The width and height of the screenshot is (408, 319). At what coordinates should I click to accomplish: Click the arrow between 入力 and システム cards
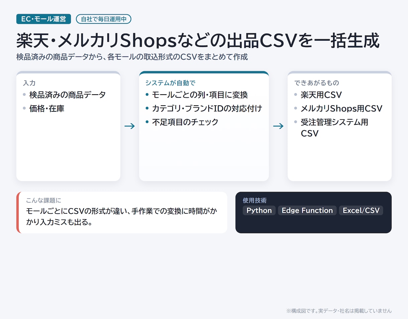[x=130, y=126]
